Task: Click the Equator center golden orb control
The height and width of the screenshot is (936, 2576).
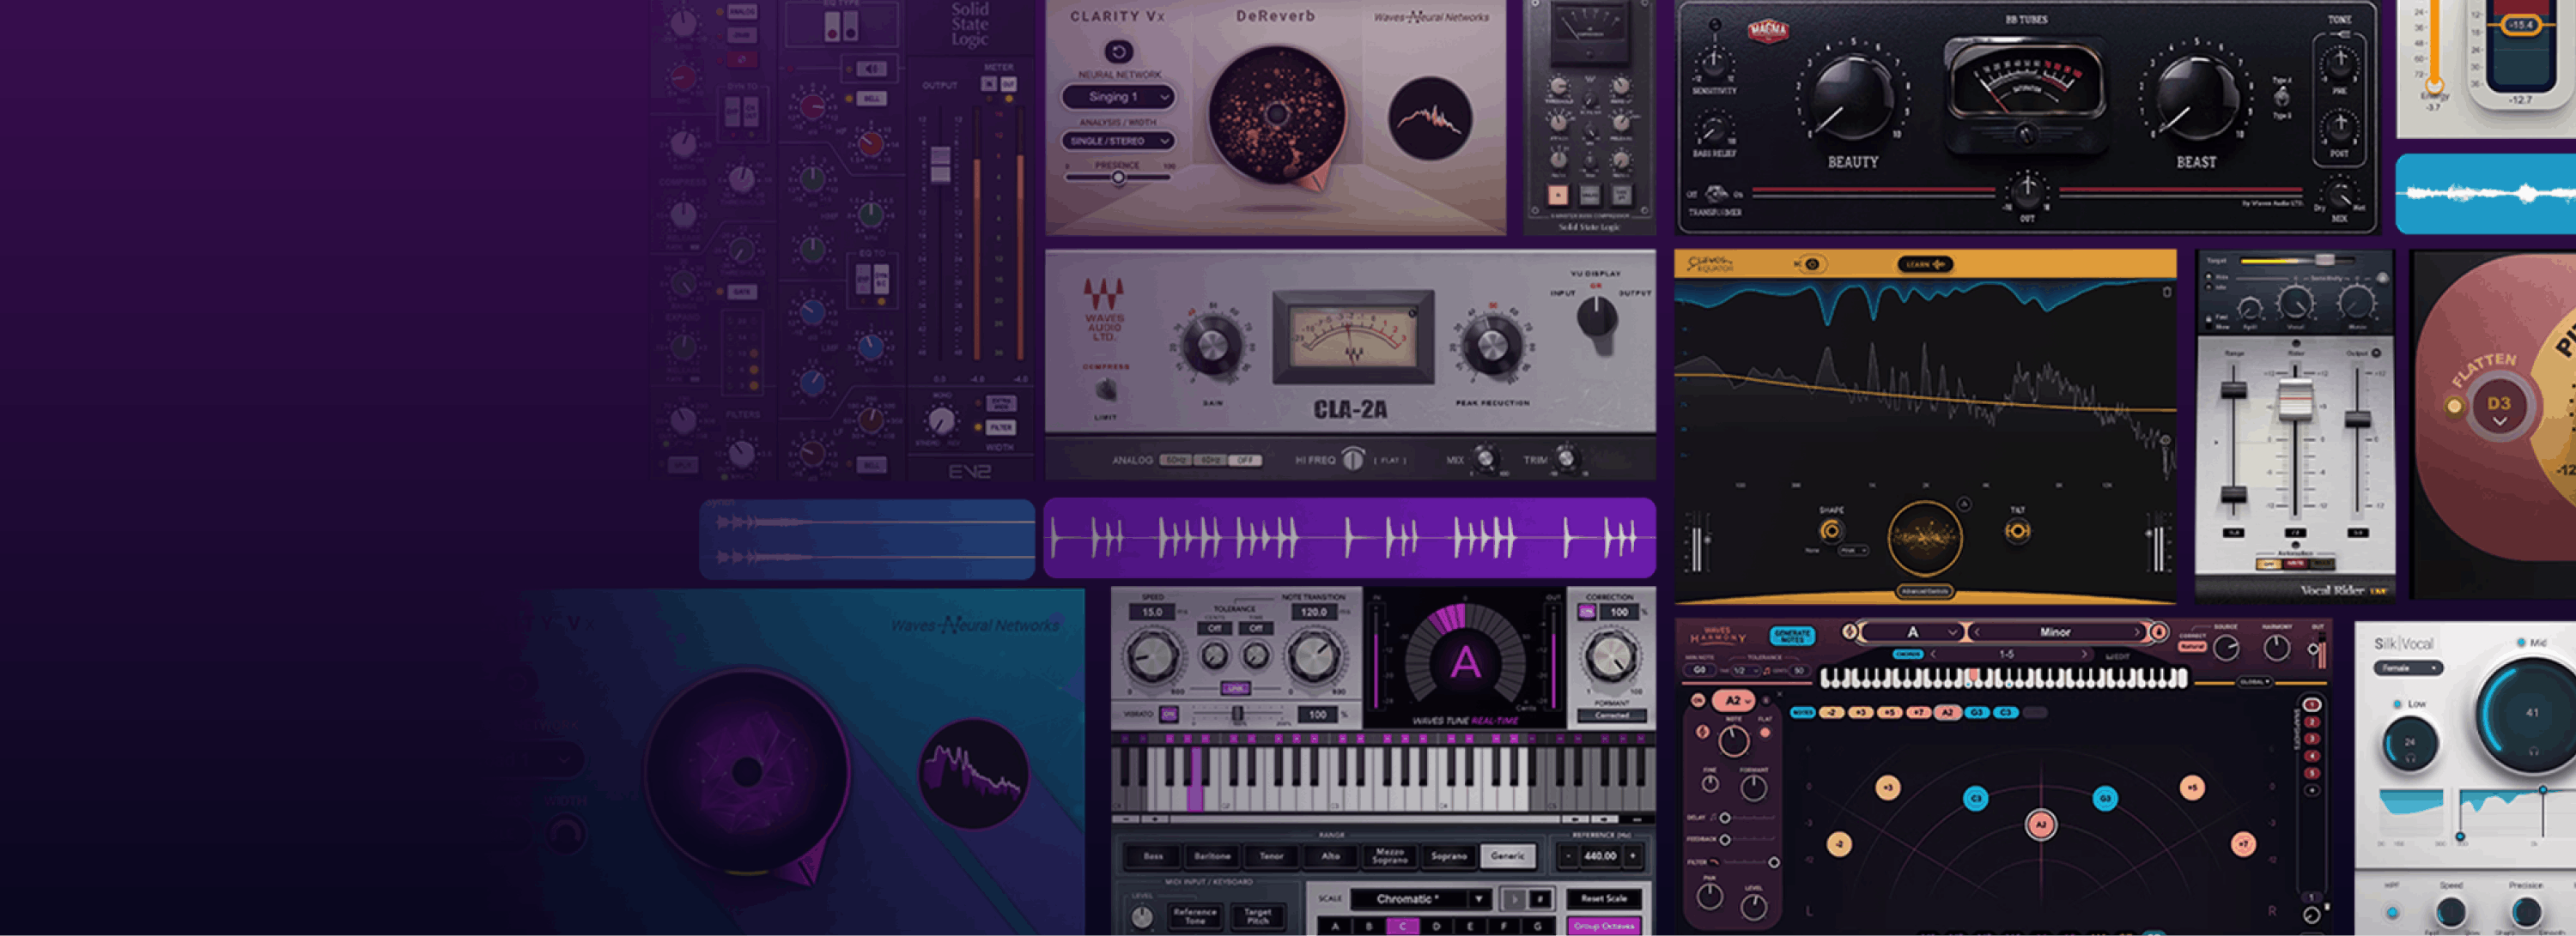Action: [x=1924, y=540]
